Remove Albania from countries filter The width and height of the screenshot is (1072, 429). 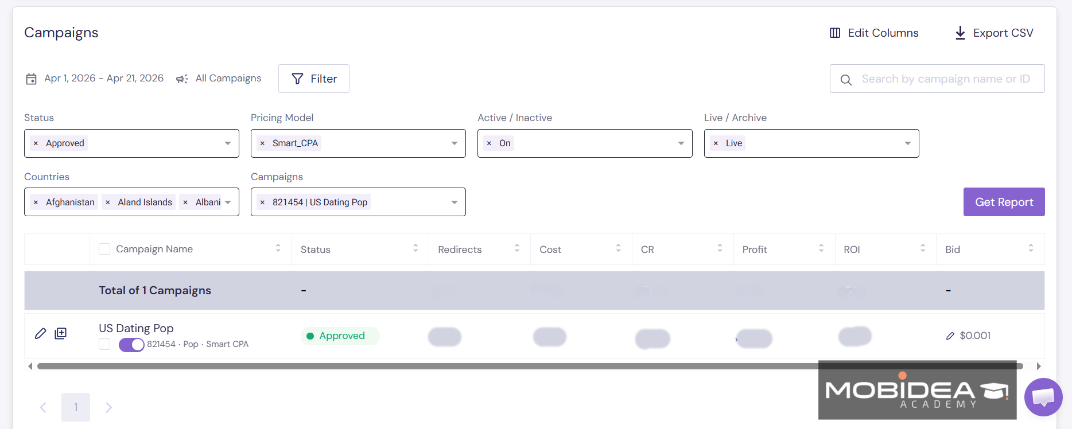click(x=185, y=202)
